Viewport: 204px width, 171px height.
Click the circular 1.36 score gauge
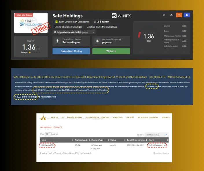point(148,37)
